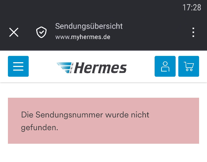207x162 pixels.
Task: View the shopping cart
Action: pos(189,66)
